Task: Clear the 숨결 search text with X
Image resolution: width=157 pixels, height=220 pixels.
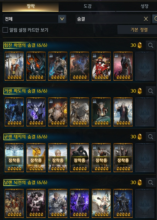Action: 146,19
